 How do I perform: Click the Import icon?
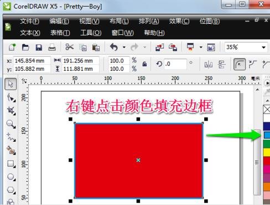coord(159,47)
